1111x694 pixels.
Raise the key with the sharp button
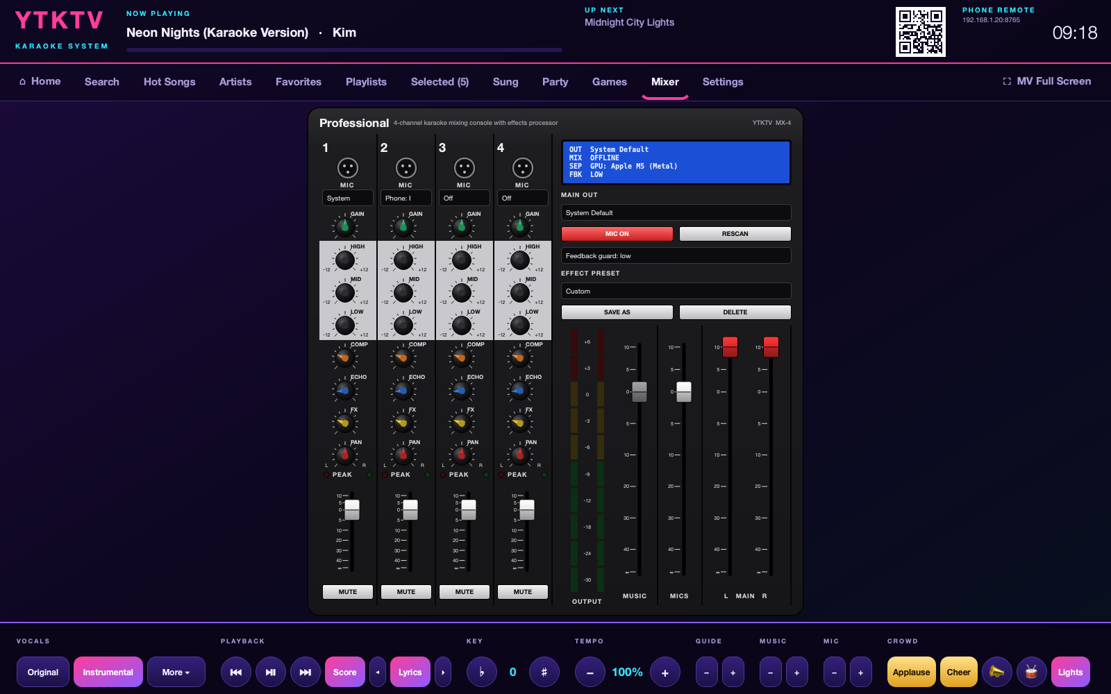544,672
